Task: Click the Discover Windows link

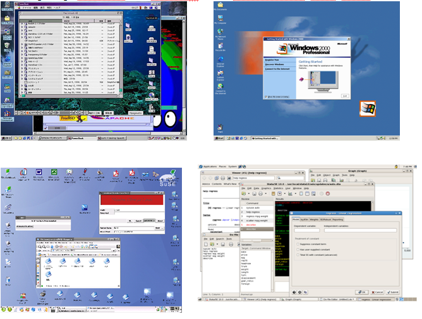Action: click(x=275, y=64)
